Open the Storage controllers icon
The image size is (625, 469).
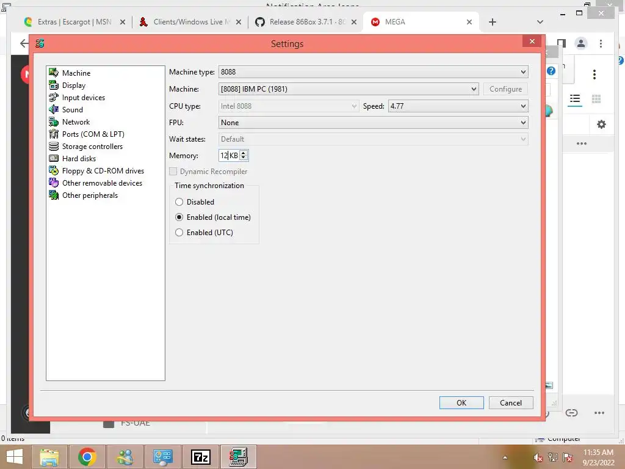[54, 146]
